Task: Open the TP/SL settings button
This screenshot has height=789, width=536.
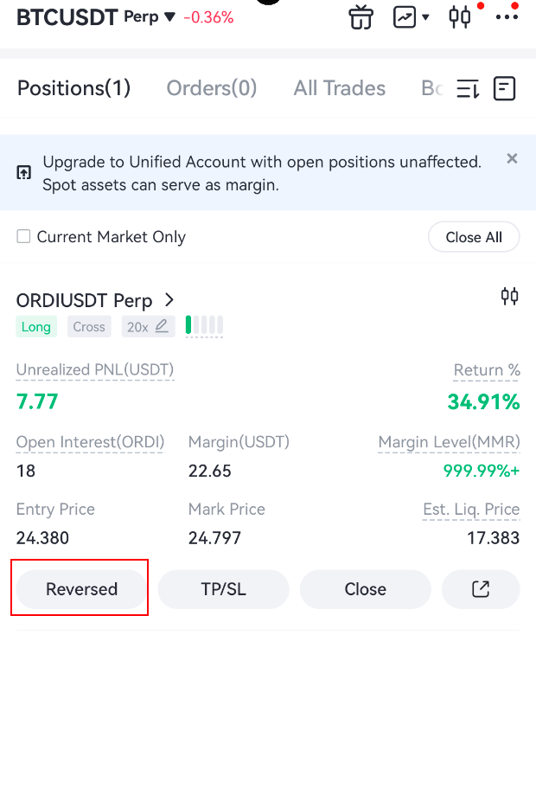Action: pyautogui.click(x=223, y=589)
